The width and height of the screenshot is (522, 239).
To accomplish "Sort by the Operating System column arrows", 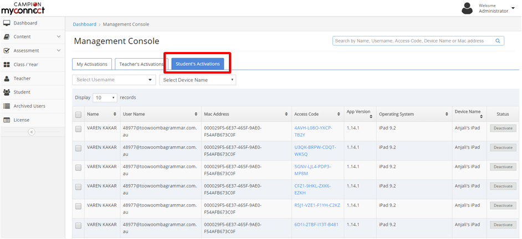I will pyautogui.click(x=447, y=114).
